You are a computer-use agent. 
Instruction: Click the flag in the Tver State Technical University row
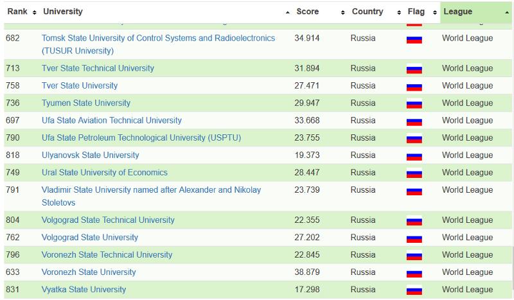pyautogui.click(x=414, y=69)
